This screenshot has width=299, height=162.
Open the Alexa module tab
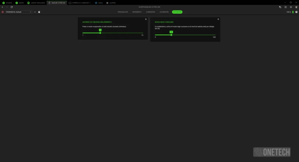point(99,3)
